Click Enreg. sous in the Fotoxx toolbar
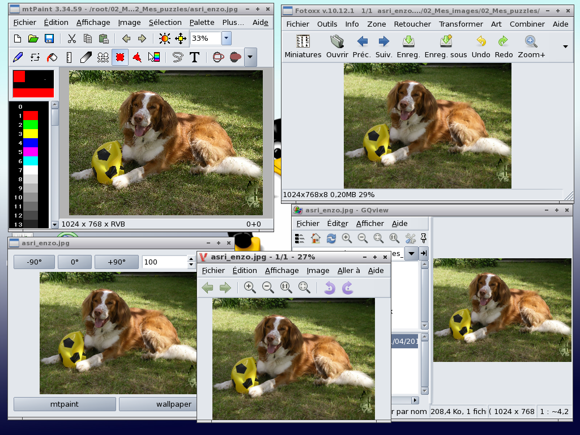 point(446,46)
